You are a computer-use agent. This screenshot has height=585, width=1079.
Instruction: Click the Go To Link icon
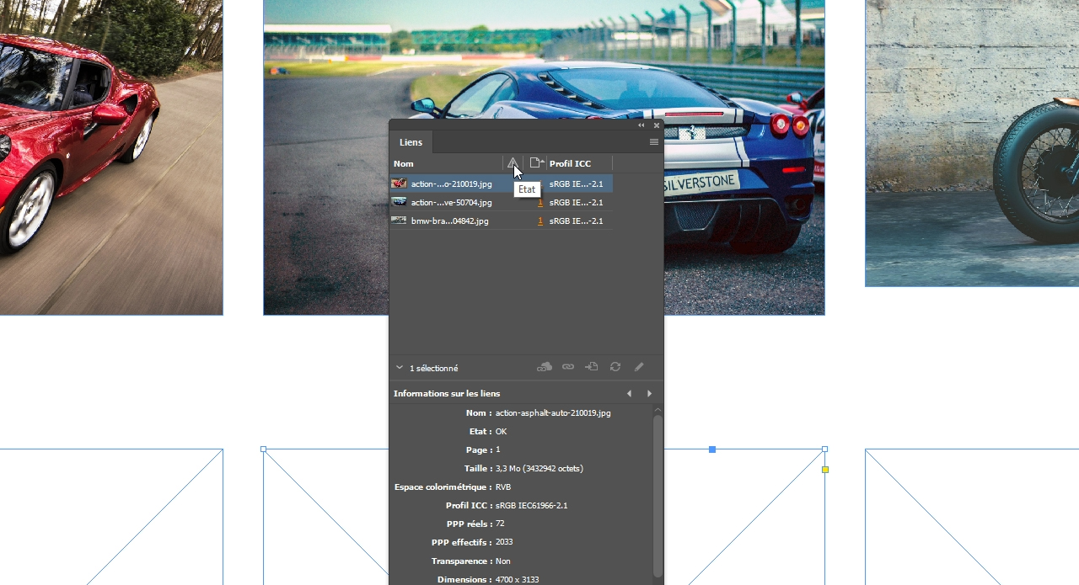(592, 367)
